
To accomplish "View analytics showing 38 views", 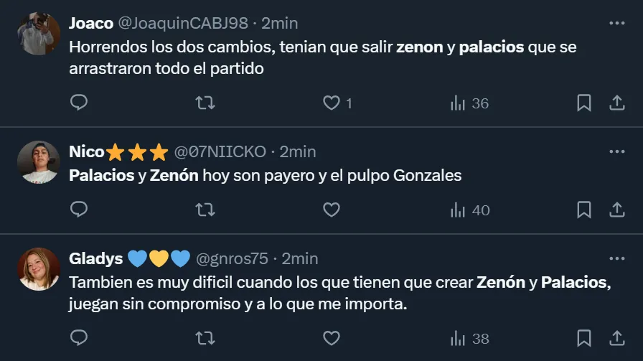I will pyautogui.click(x=469, y=339).
